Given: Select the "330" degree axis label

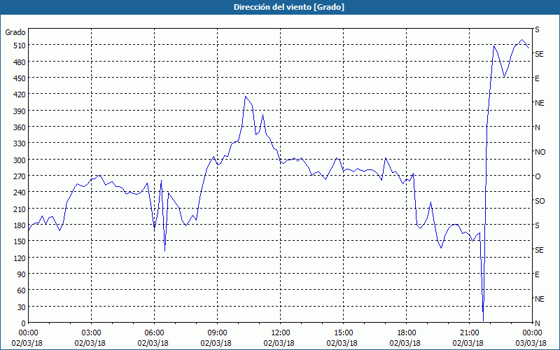Looking at the screenshot, I should [x=20, y=144].
